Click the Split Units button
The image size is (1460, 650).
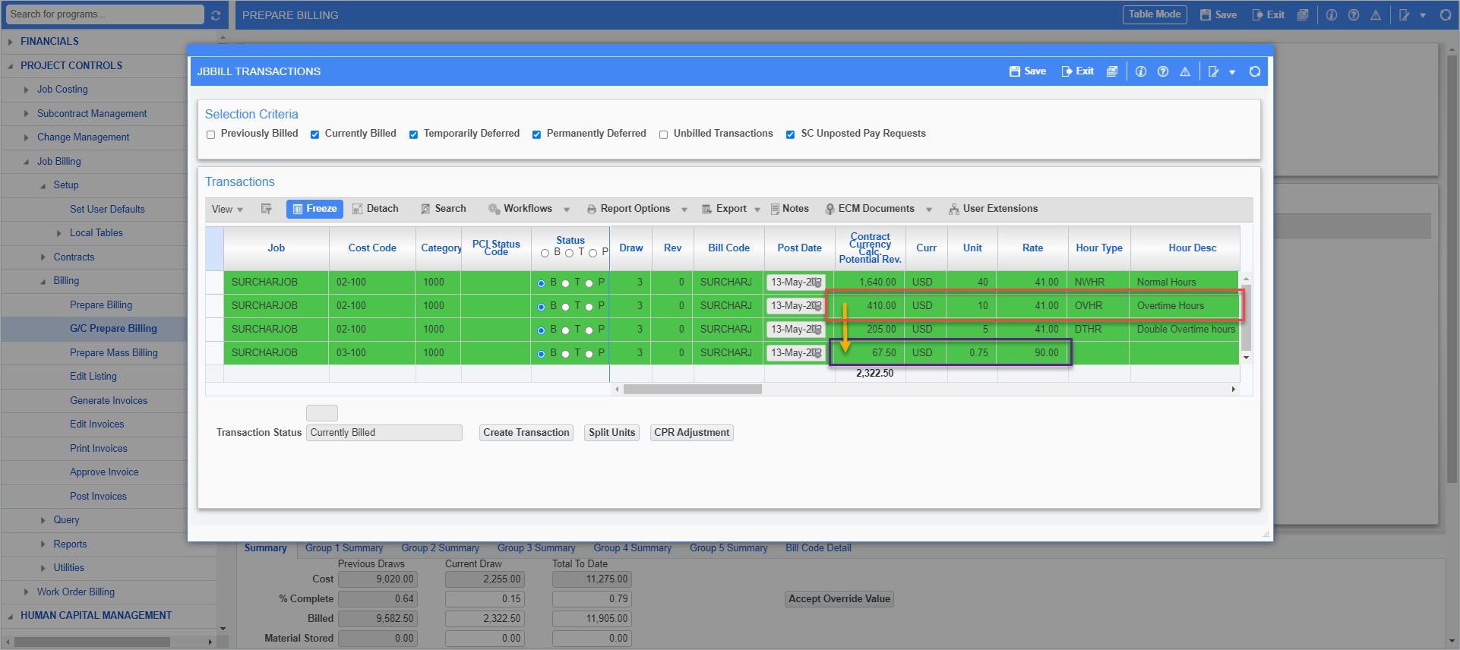tap(612, 433)
